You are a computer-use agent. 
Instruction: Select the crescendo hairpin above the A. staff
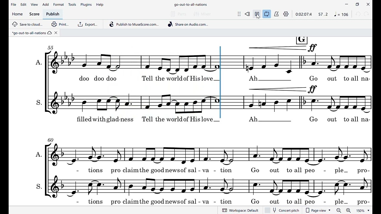[x=277, y=48]
